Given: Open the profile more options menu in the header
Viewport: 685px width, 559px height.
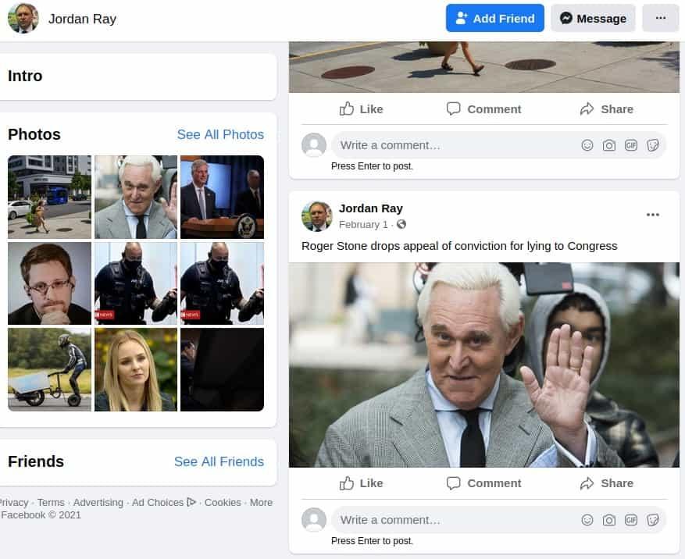Looking at the screenshot, I should tap(660, 18).
